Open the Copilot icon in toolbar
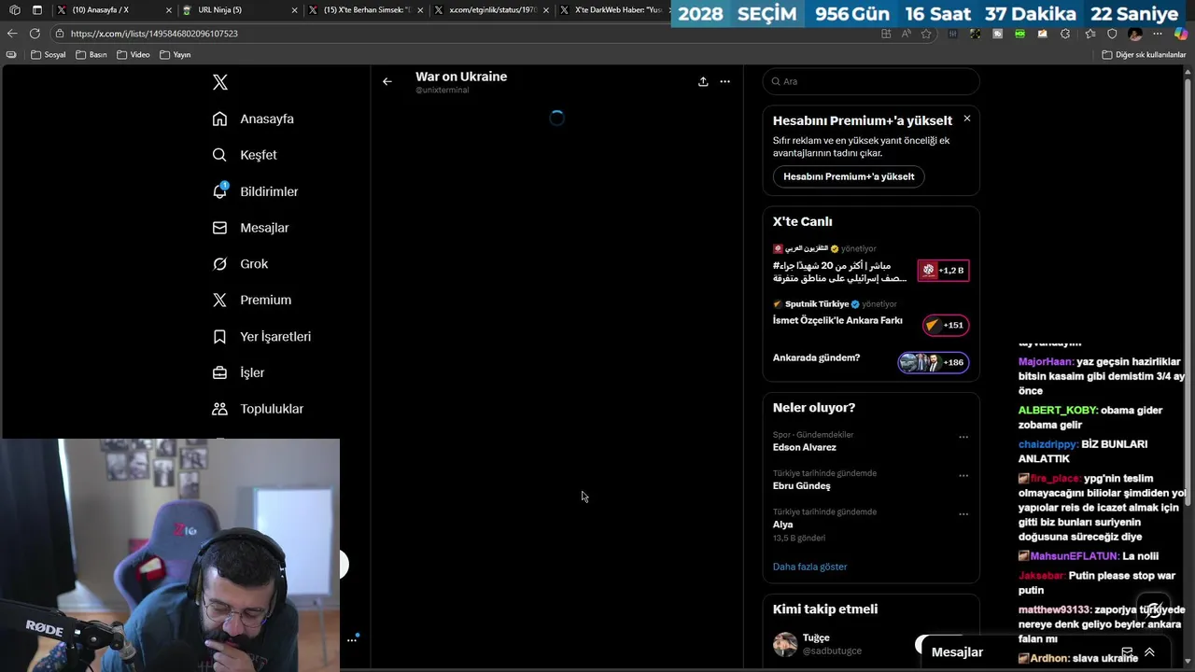This screenshot has height=672, width=1195. pos(1181,34)
